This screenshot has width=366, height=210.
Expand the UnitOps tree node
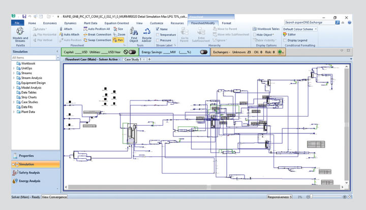click(x=14, y=67)
